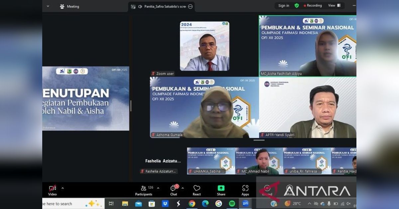Select the uniba_Rr. fahresa video tile

click(307, 161)
